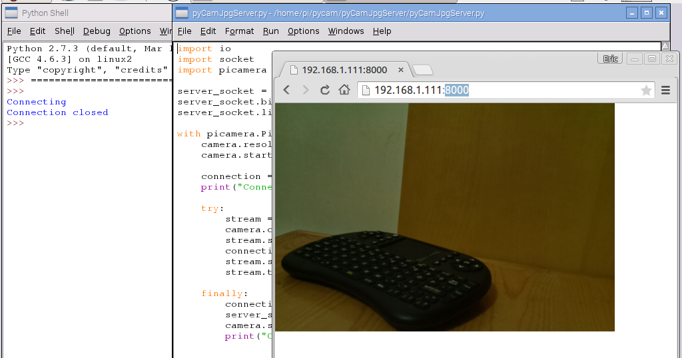682x358 pixels.
Task: Open the Shell menu in Python Shell
Action: tap(65, 31)
